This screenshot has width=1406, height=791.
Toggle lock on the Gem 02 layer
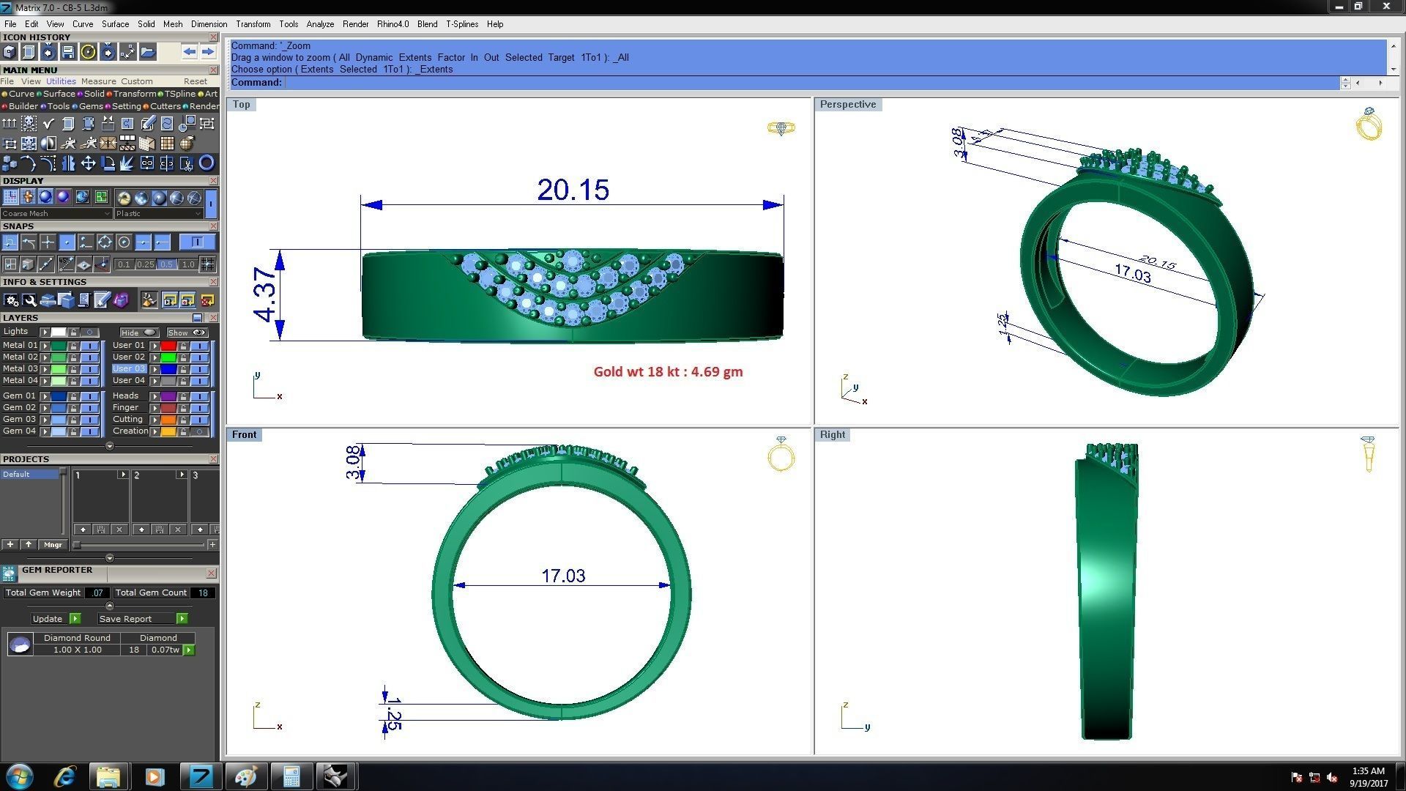pyautogui.click(x=73, y=408)
